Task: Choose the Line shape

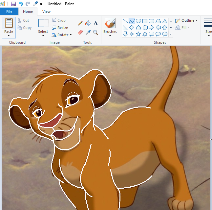Action: coord(125,21)
